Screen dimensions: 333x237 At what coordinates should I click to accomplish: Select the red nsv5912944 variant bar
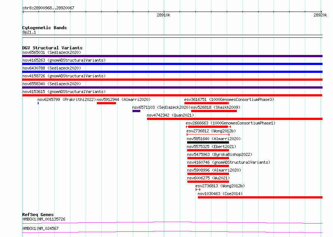(106, 103)
